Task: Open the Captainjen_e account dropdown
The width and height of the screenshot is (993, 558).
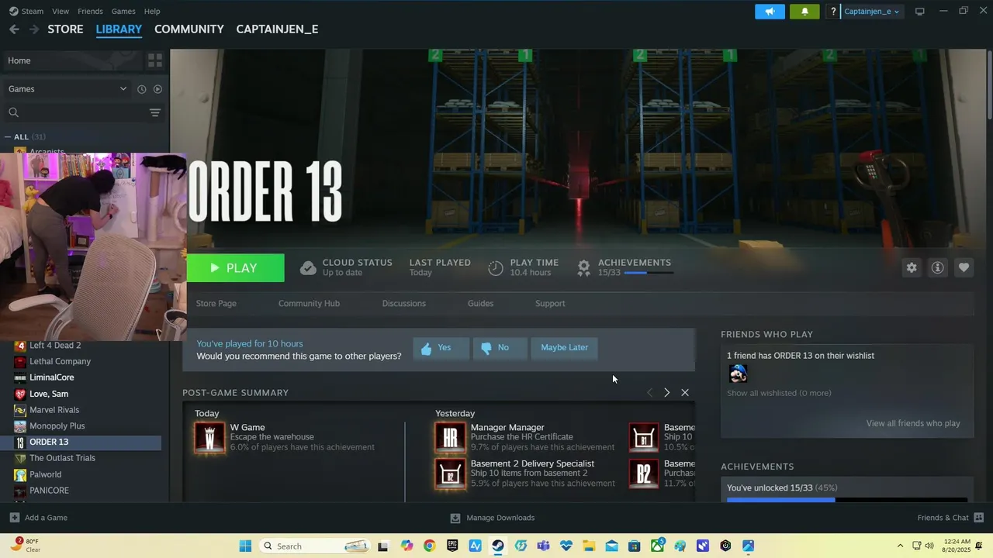Action: 872,12
